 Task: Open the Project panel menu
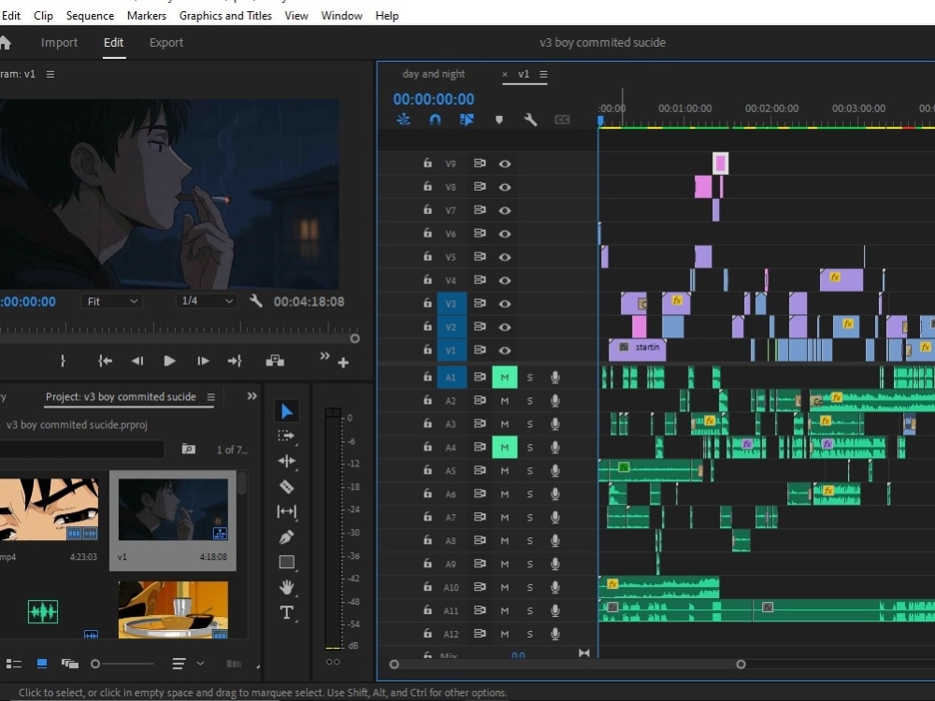[x=210, y=397]
